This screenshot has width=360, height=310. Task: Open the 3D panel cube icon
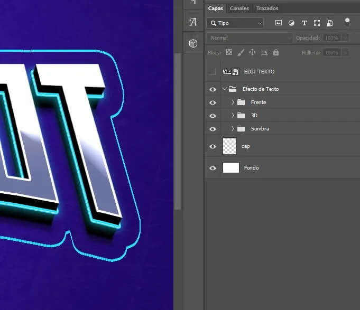coord(193,43)
